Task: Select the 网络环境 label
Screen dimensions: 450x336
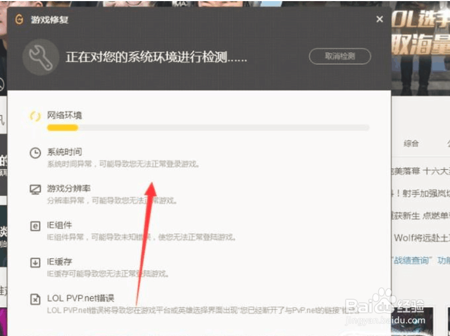Action: (65, 116)
